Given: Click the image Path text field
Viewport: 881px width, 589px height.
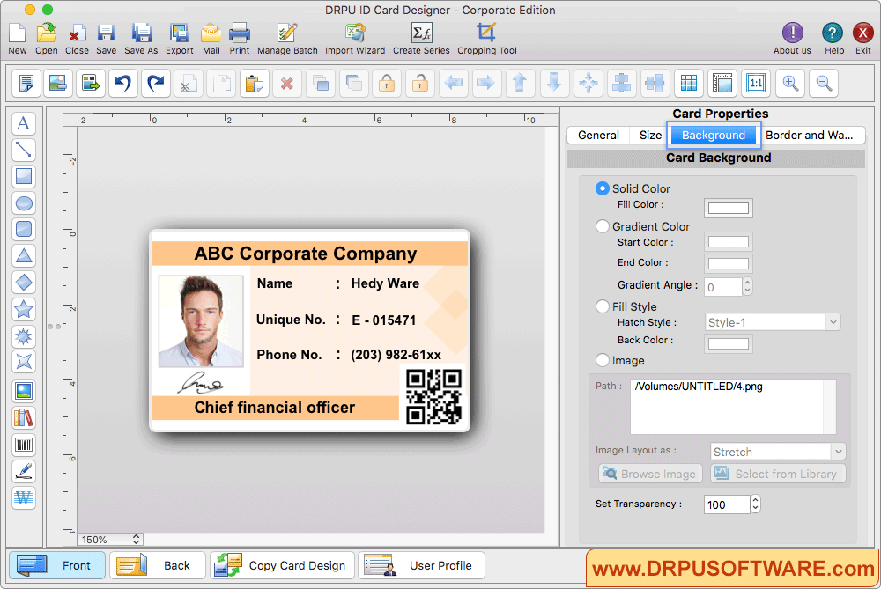Looking at the screenshot, I should click(733, 407).
